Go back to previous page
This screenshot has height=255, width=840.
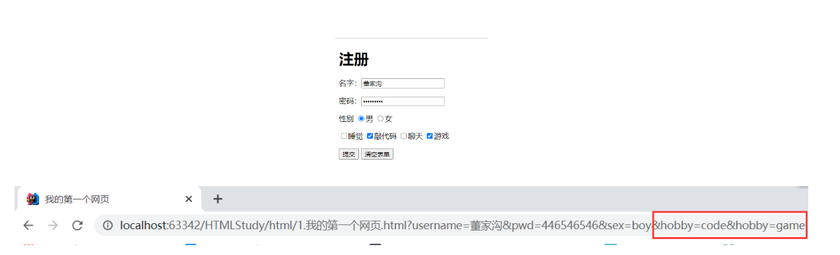pyautogui.click(x=28, y=225)
